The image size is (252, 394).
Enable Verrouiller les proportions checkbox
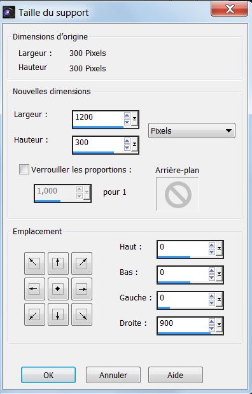coord(24,169)
